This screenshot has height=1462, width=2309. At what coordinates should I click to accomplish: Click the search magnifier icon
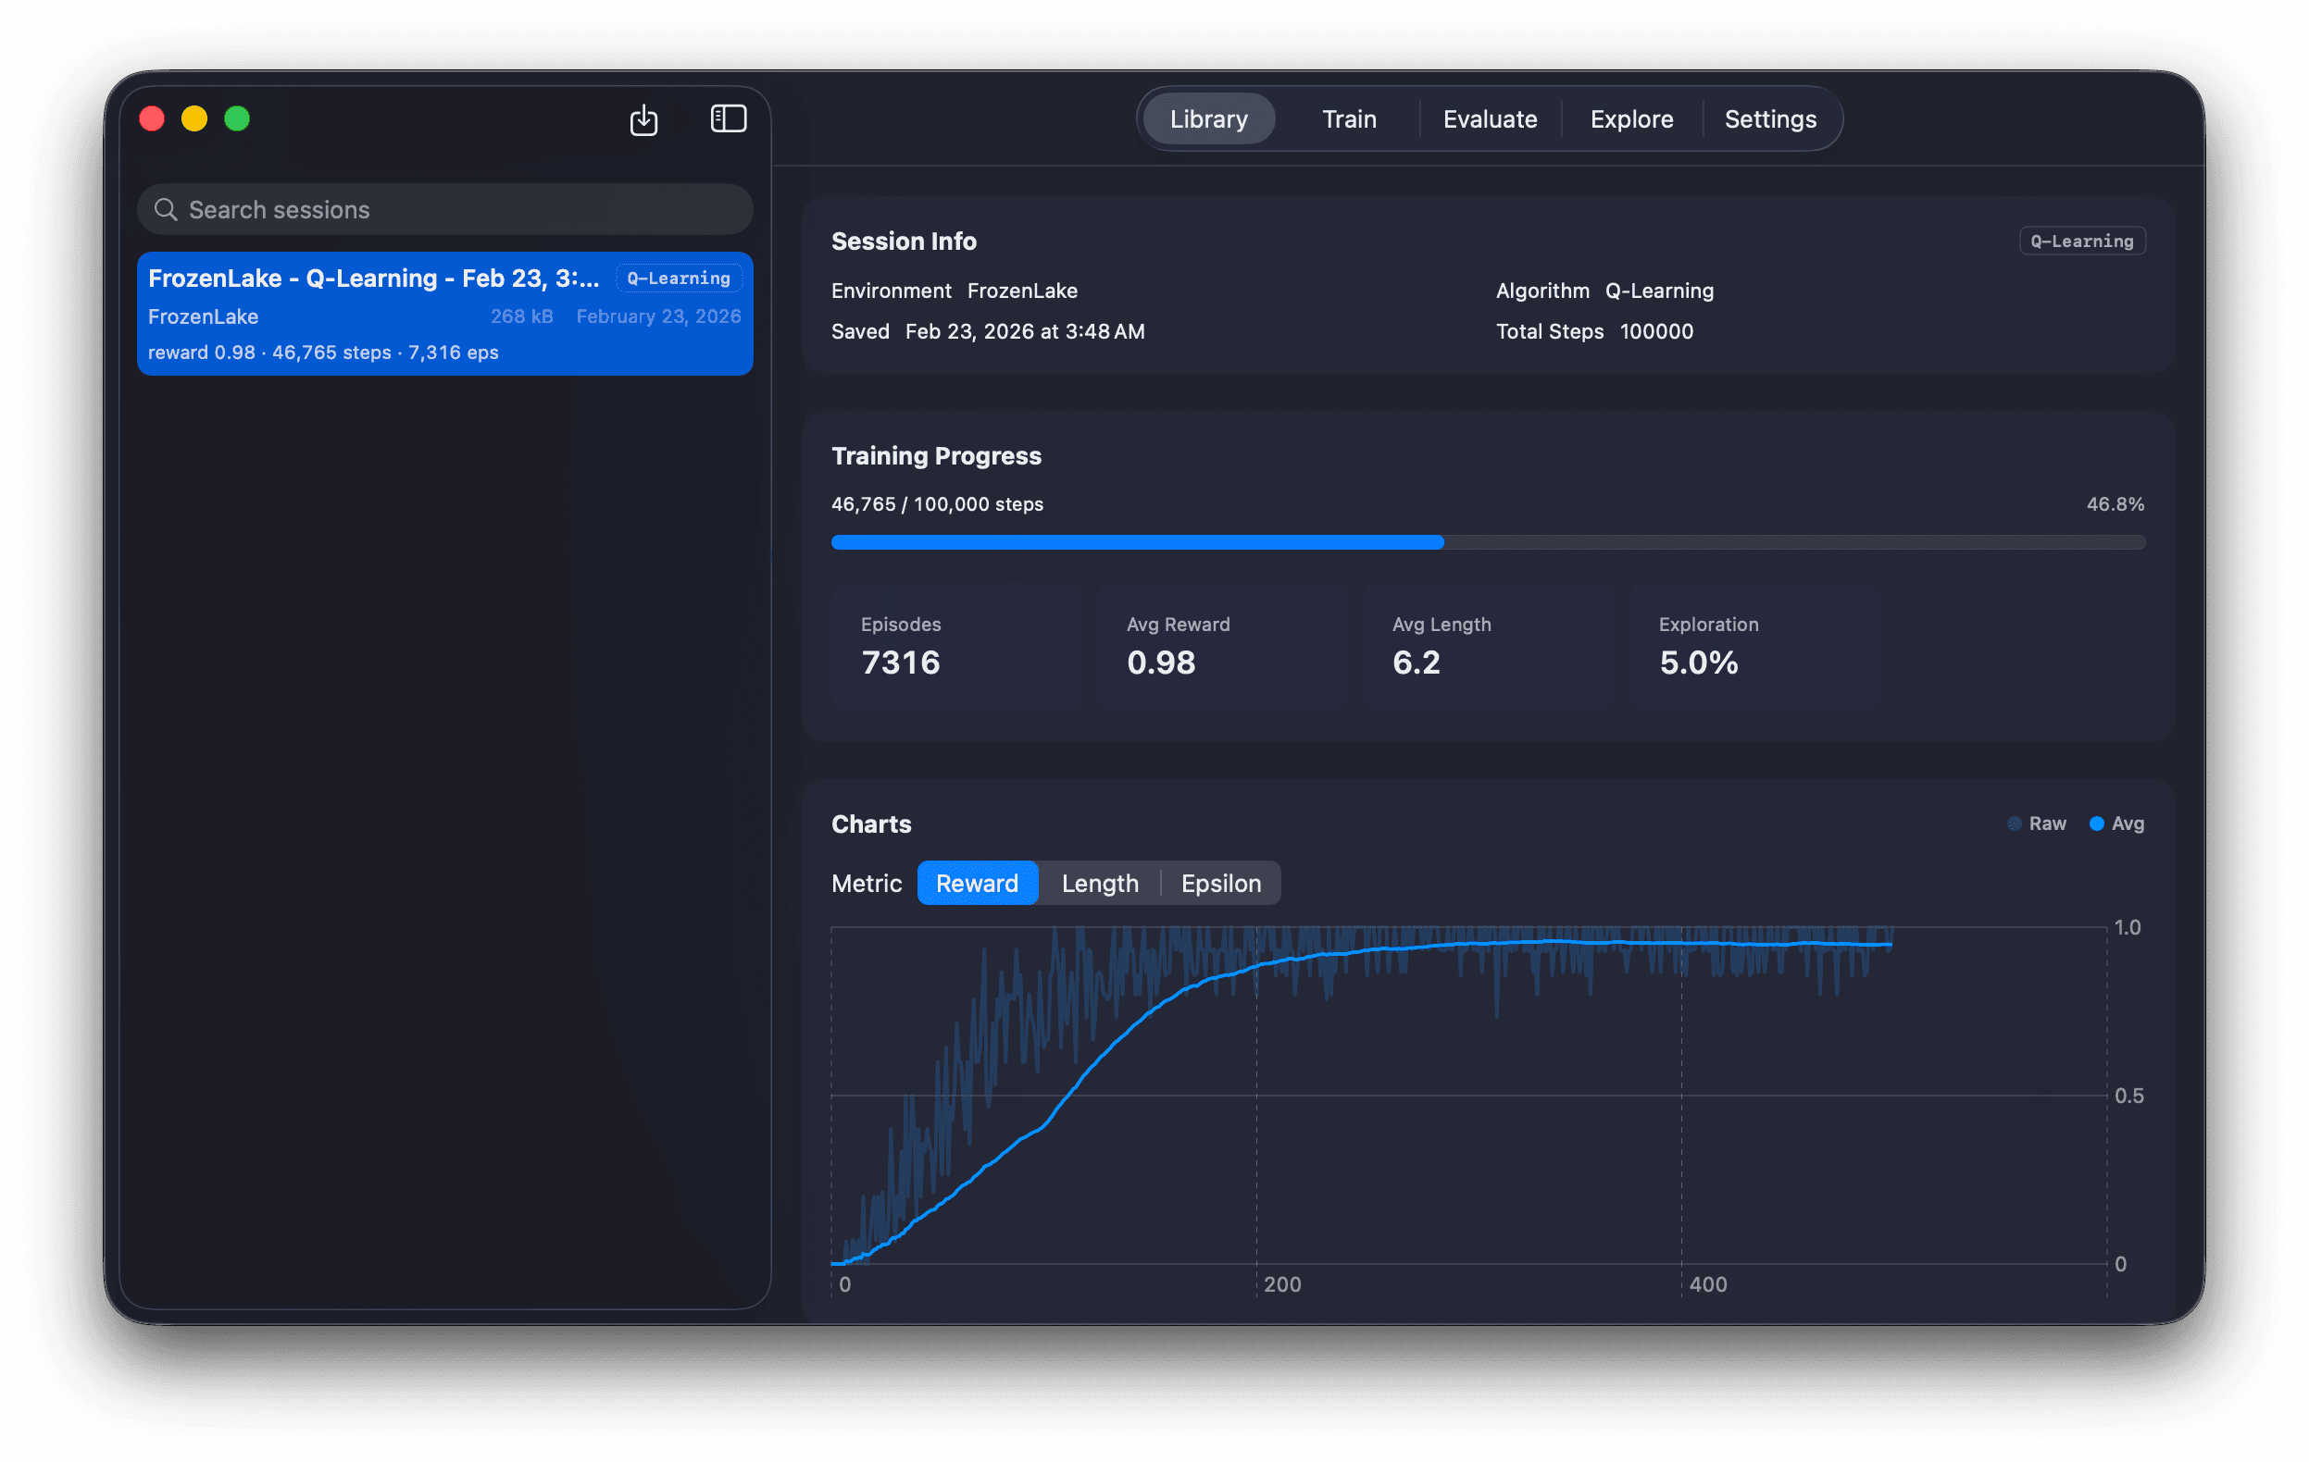[166, 210]
